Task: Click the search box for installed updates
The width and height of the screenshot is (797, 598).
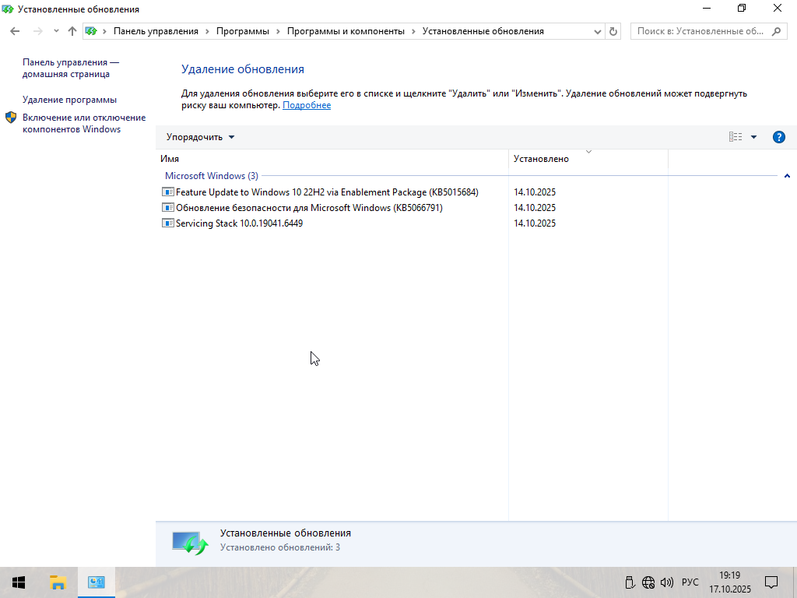Action: tap(700, 31)
